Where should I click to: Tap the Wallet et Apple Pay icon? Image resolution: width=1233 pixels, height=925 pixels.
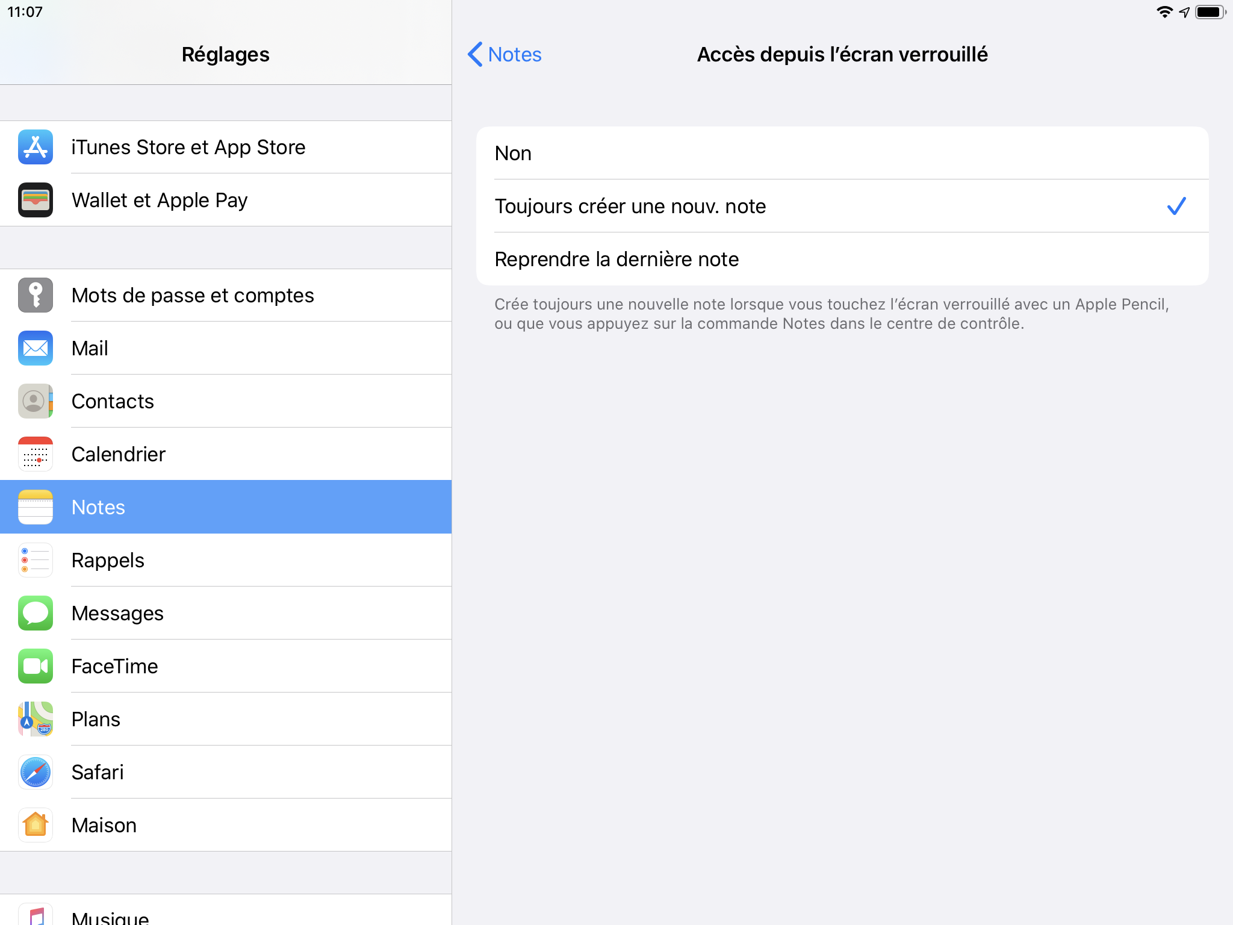click(x=36, y=200)
